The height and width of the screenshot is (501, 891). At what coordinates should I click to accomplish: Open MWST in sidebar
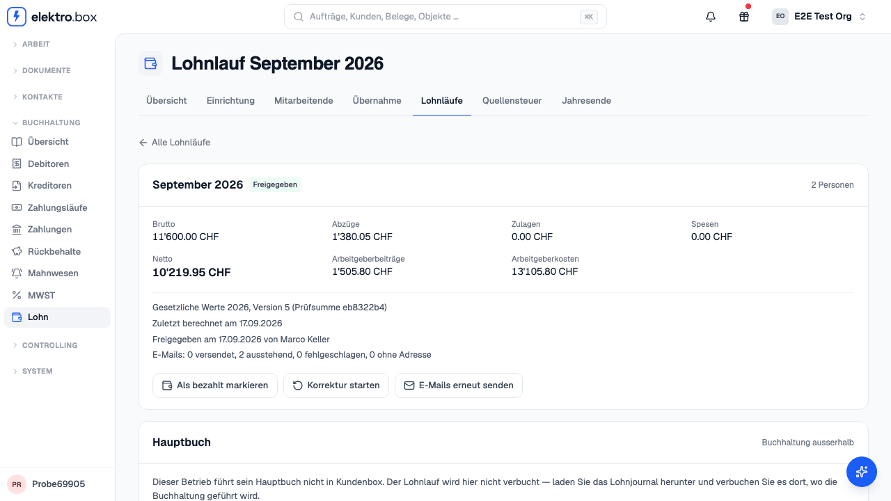click(x=57, y=295)
